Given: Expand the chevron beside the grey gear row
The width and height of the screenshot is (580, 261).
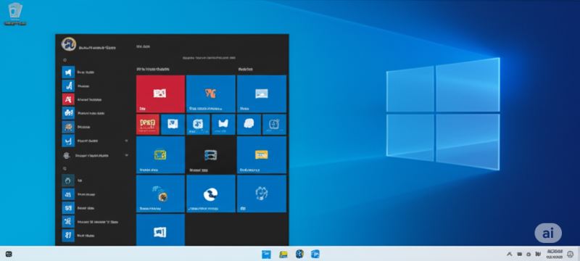Looking at the screenshot, I should [x=126, y=156].
